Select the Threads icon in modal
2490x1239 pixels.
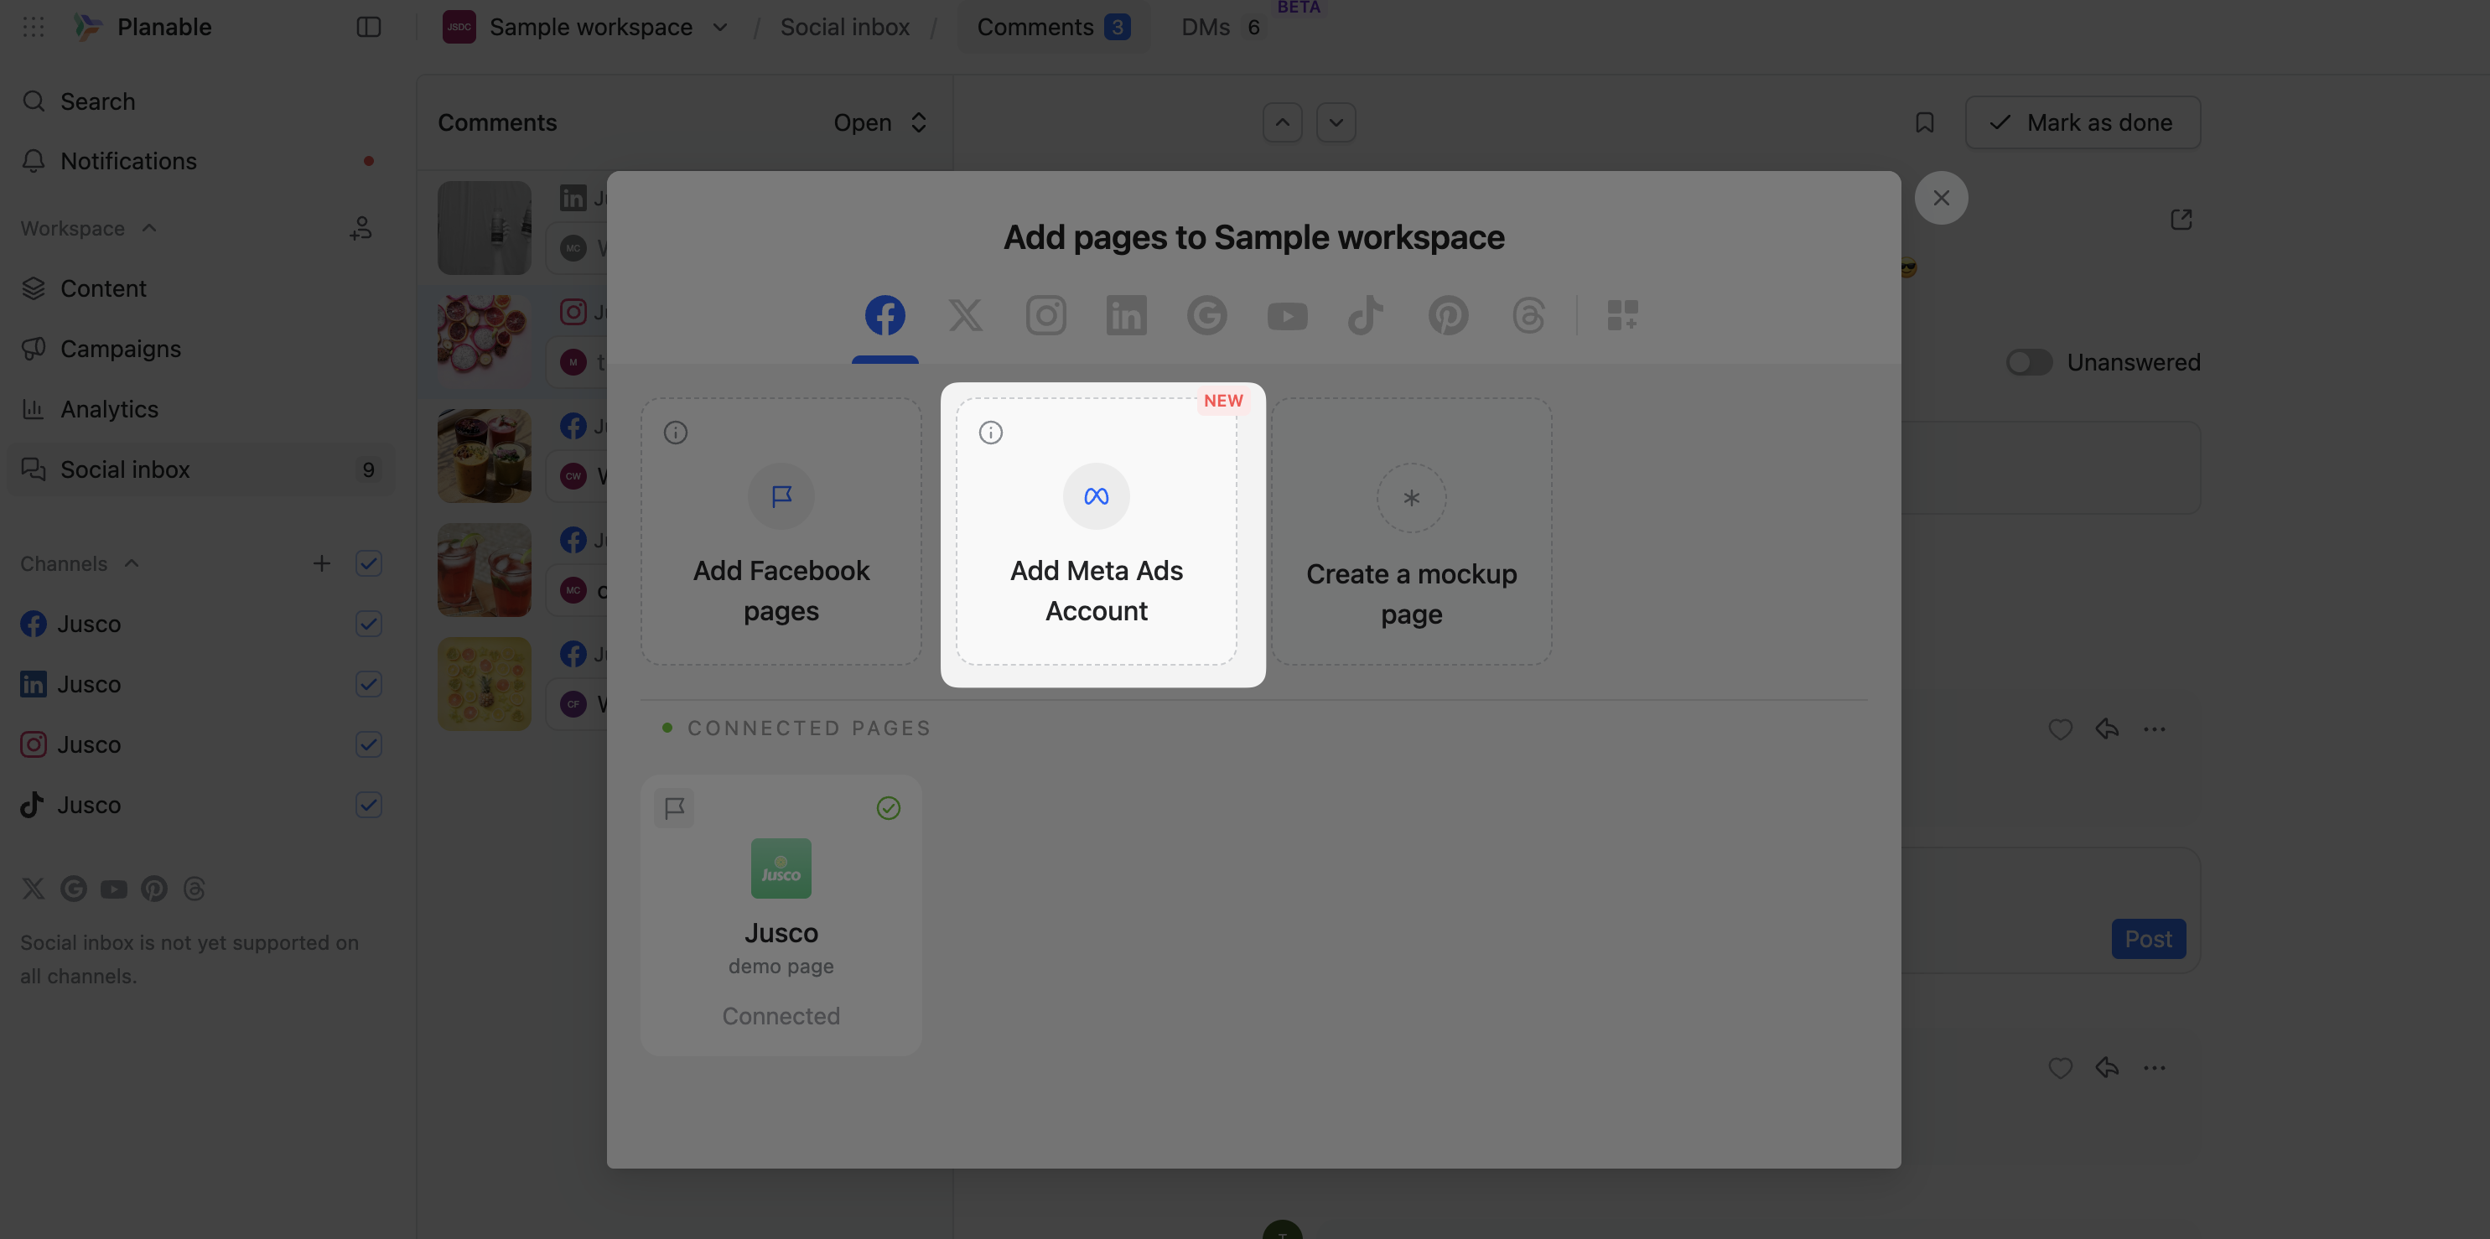pos(1528,315)
